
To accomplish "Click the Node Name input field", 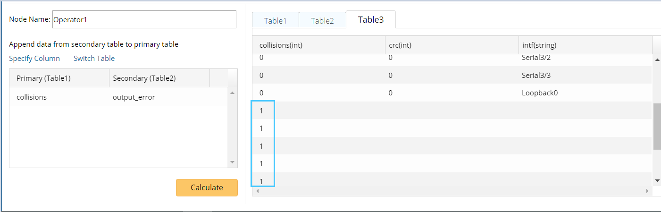I will click(x=144, y=20).
